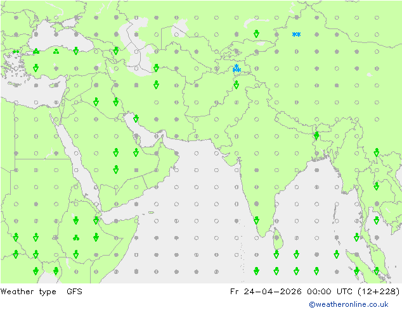Click the green two-dot rain symbol near Aegean

(16, 52)
